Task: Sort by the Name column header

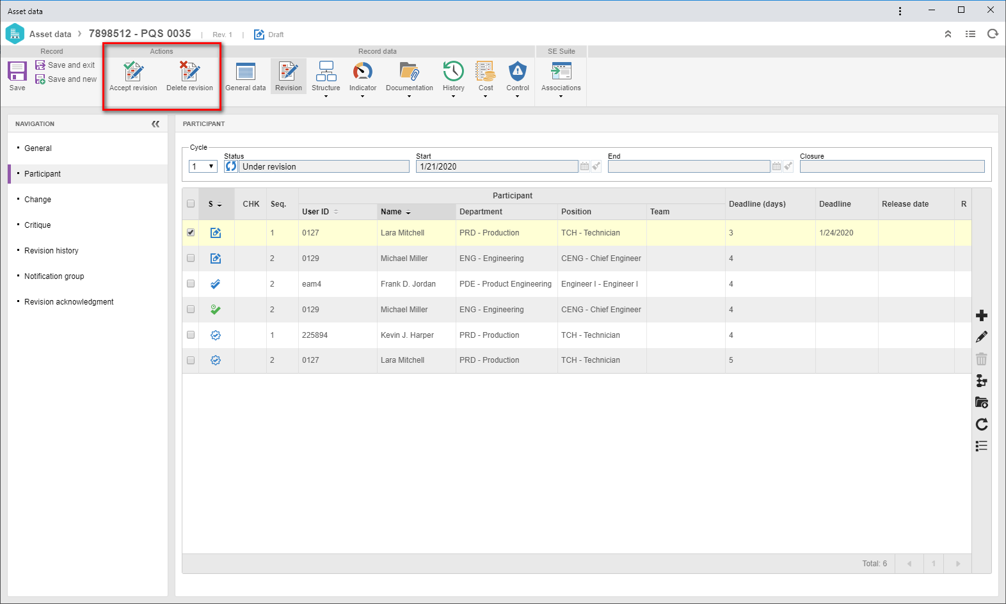Action: coord(416,212)
